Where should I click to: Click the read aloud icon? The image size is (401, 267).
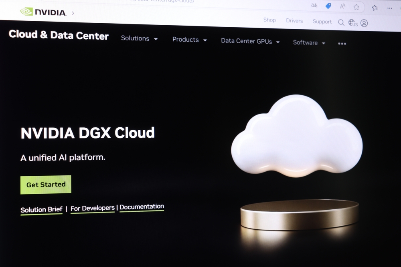click(342, 7)
